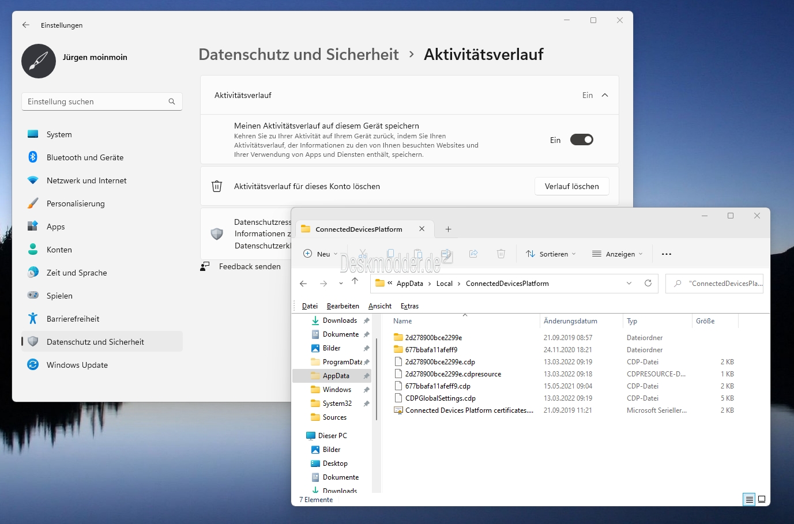Collapse the Aktivitätsverlauf section chevron

click(x=605, y=95)
